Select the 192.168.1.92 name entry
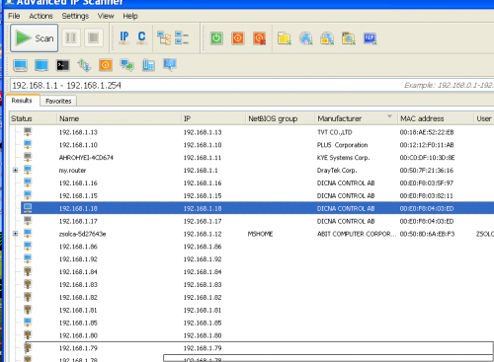494x362 pixels. coord(78,259)
